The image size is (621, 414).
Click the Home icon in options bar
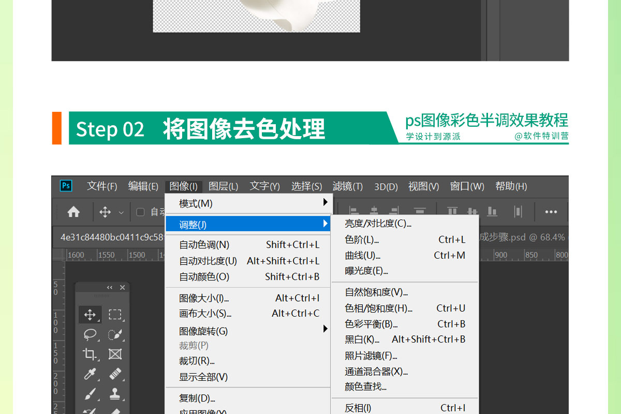(x=73, y=212)
